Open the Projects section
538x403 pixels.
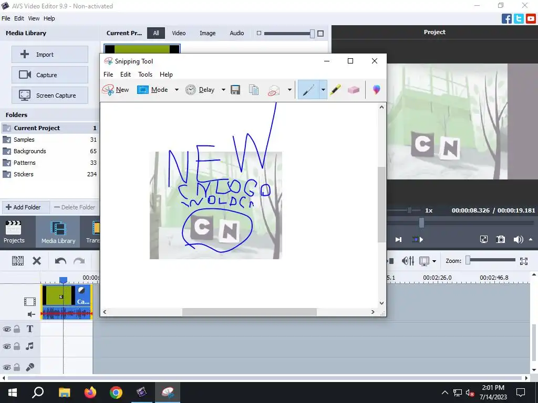(14, 231)
